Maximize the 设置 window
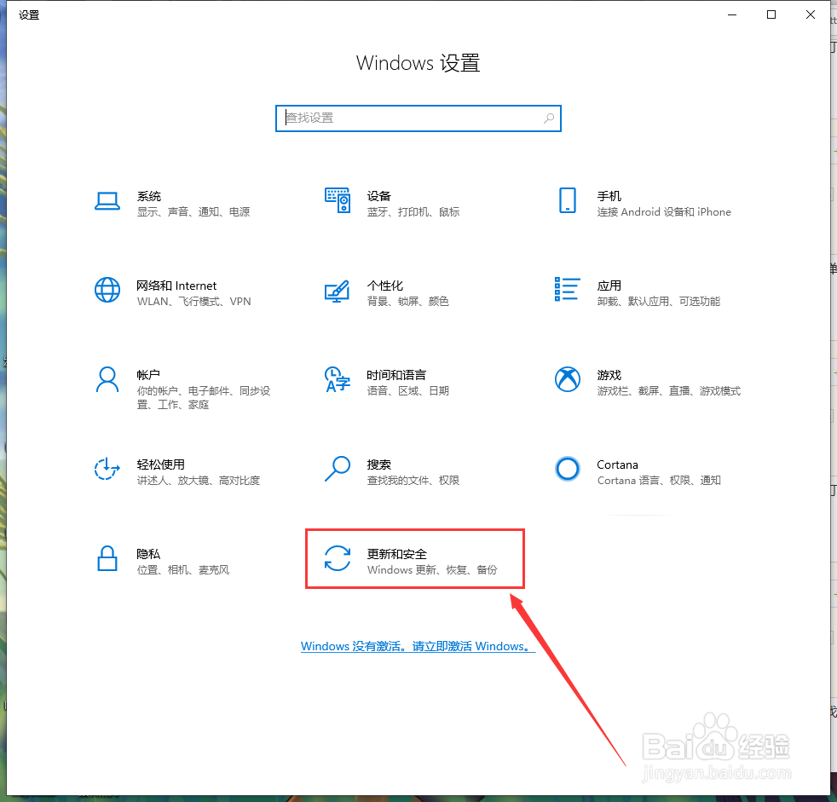Screen dimensions: 837x802 click(x=771, y=15)
